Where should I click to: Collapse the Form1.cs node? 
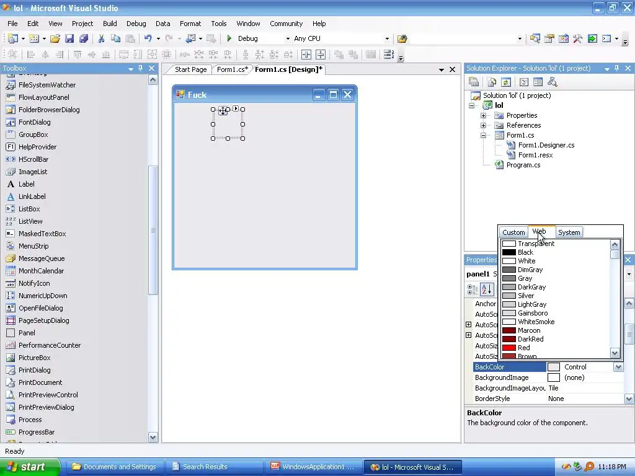[x=483, y=136]
